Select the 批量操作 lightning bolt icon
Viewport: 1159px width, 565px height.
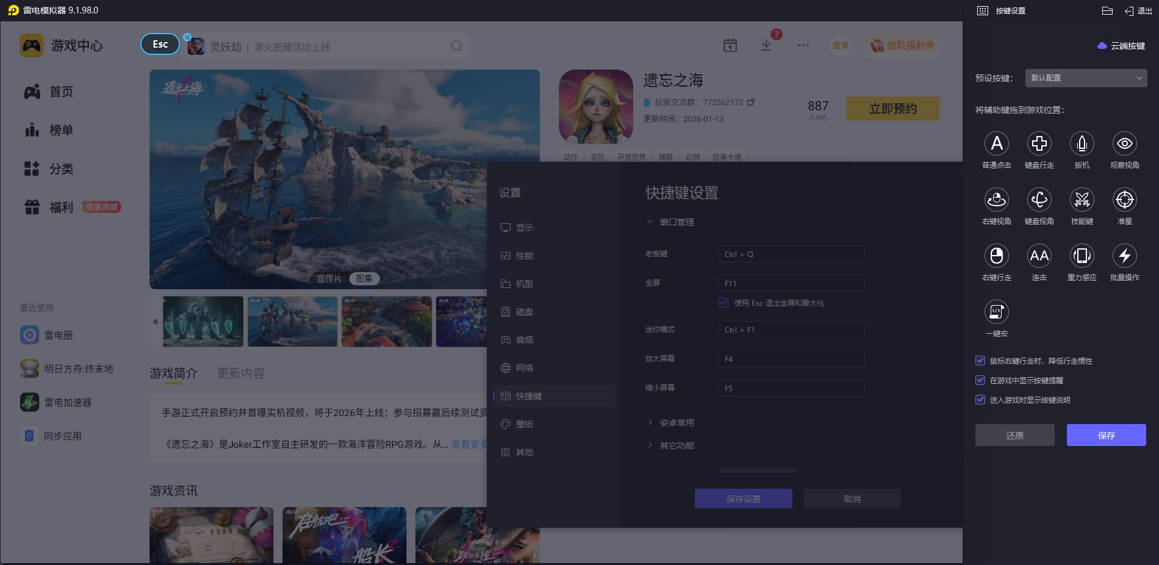tap(1125, 256)
